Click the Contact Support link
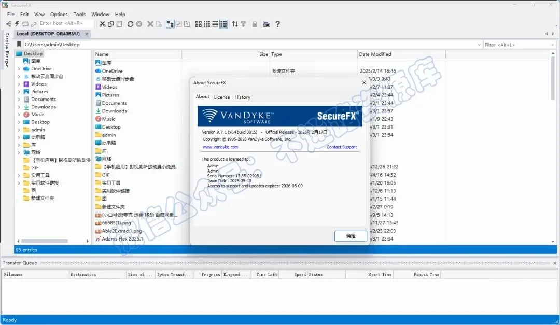Viewport: 560px width, 325px height. 341,147
